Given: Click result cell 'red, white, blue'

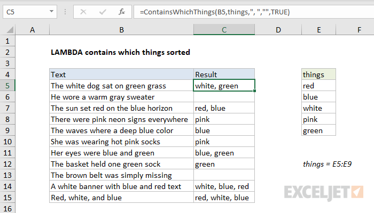Looking at the screenshot, I should click(x=224, y=198).
